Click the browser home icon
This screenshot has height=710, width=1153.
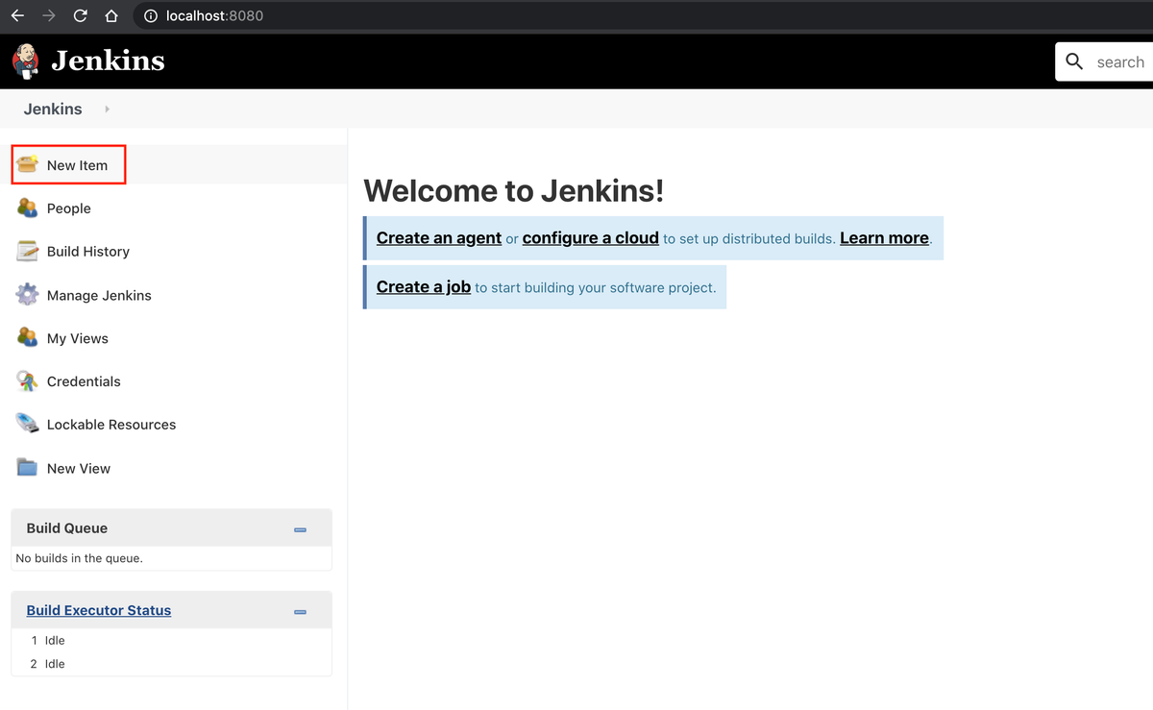tap(111, 15)
